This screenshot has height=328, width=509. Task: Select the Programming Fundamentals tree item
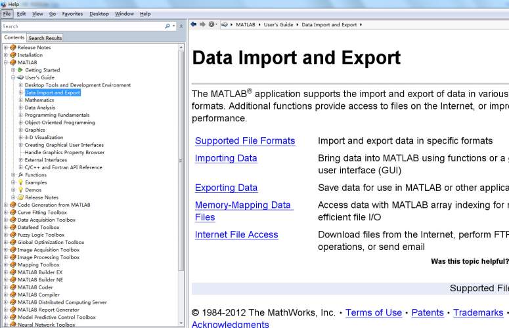[x=56, y=115]
